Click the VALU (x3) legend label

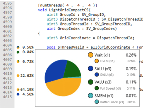[103, 82]
